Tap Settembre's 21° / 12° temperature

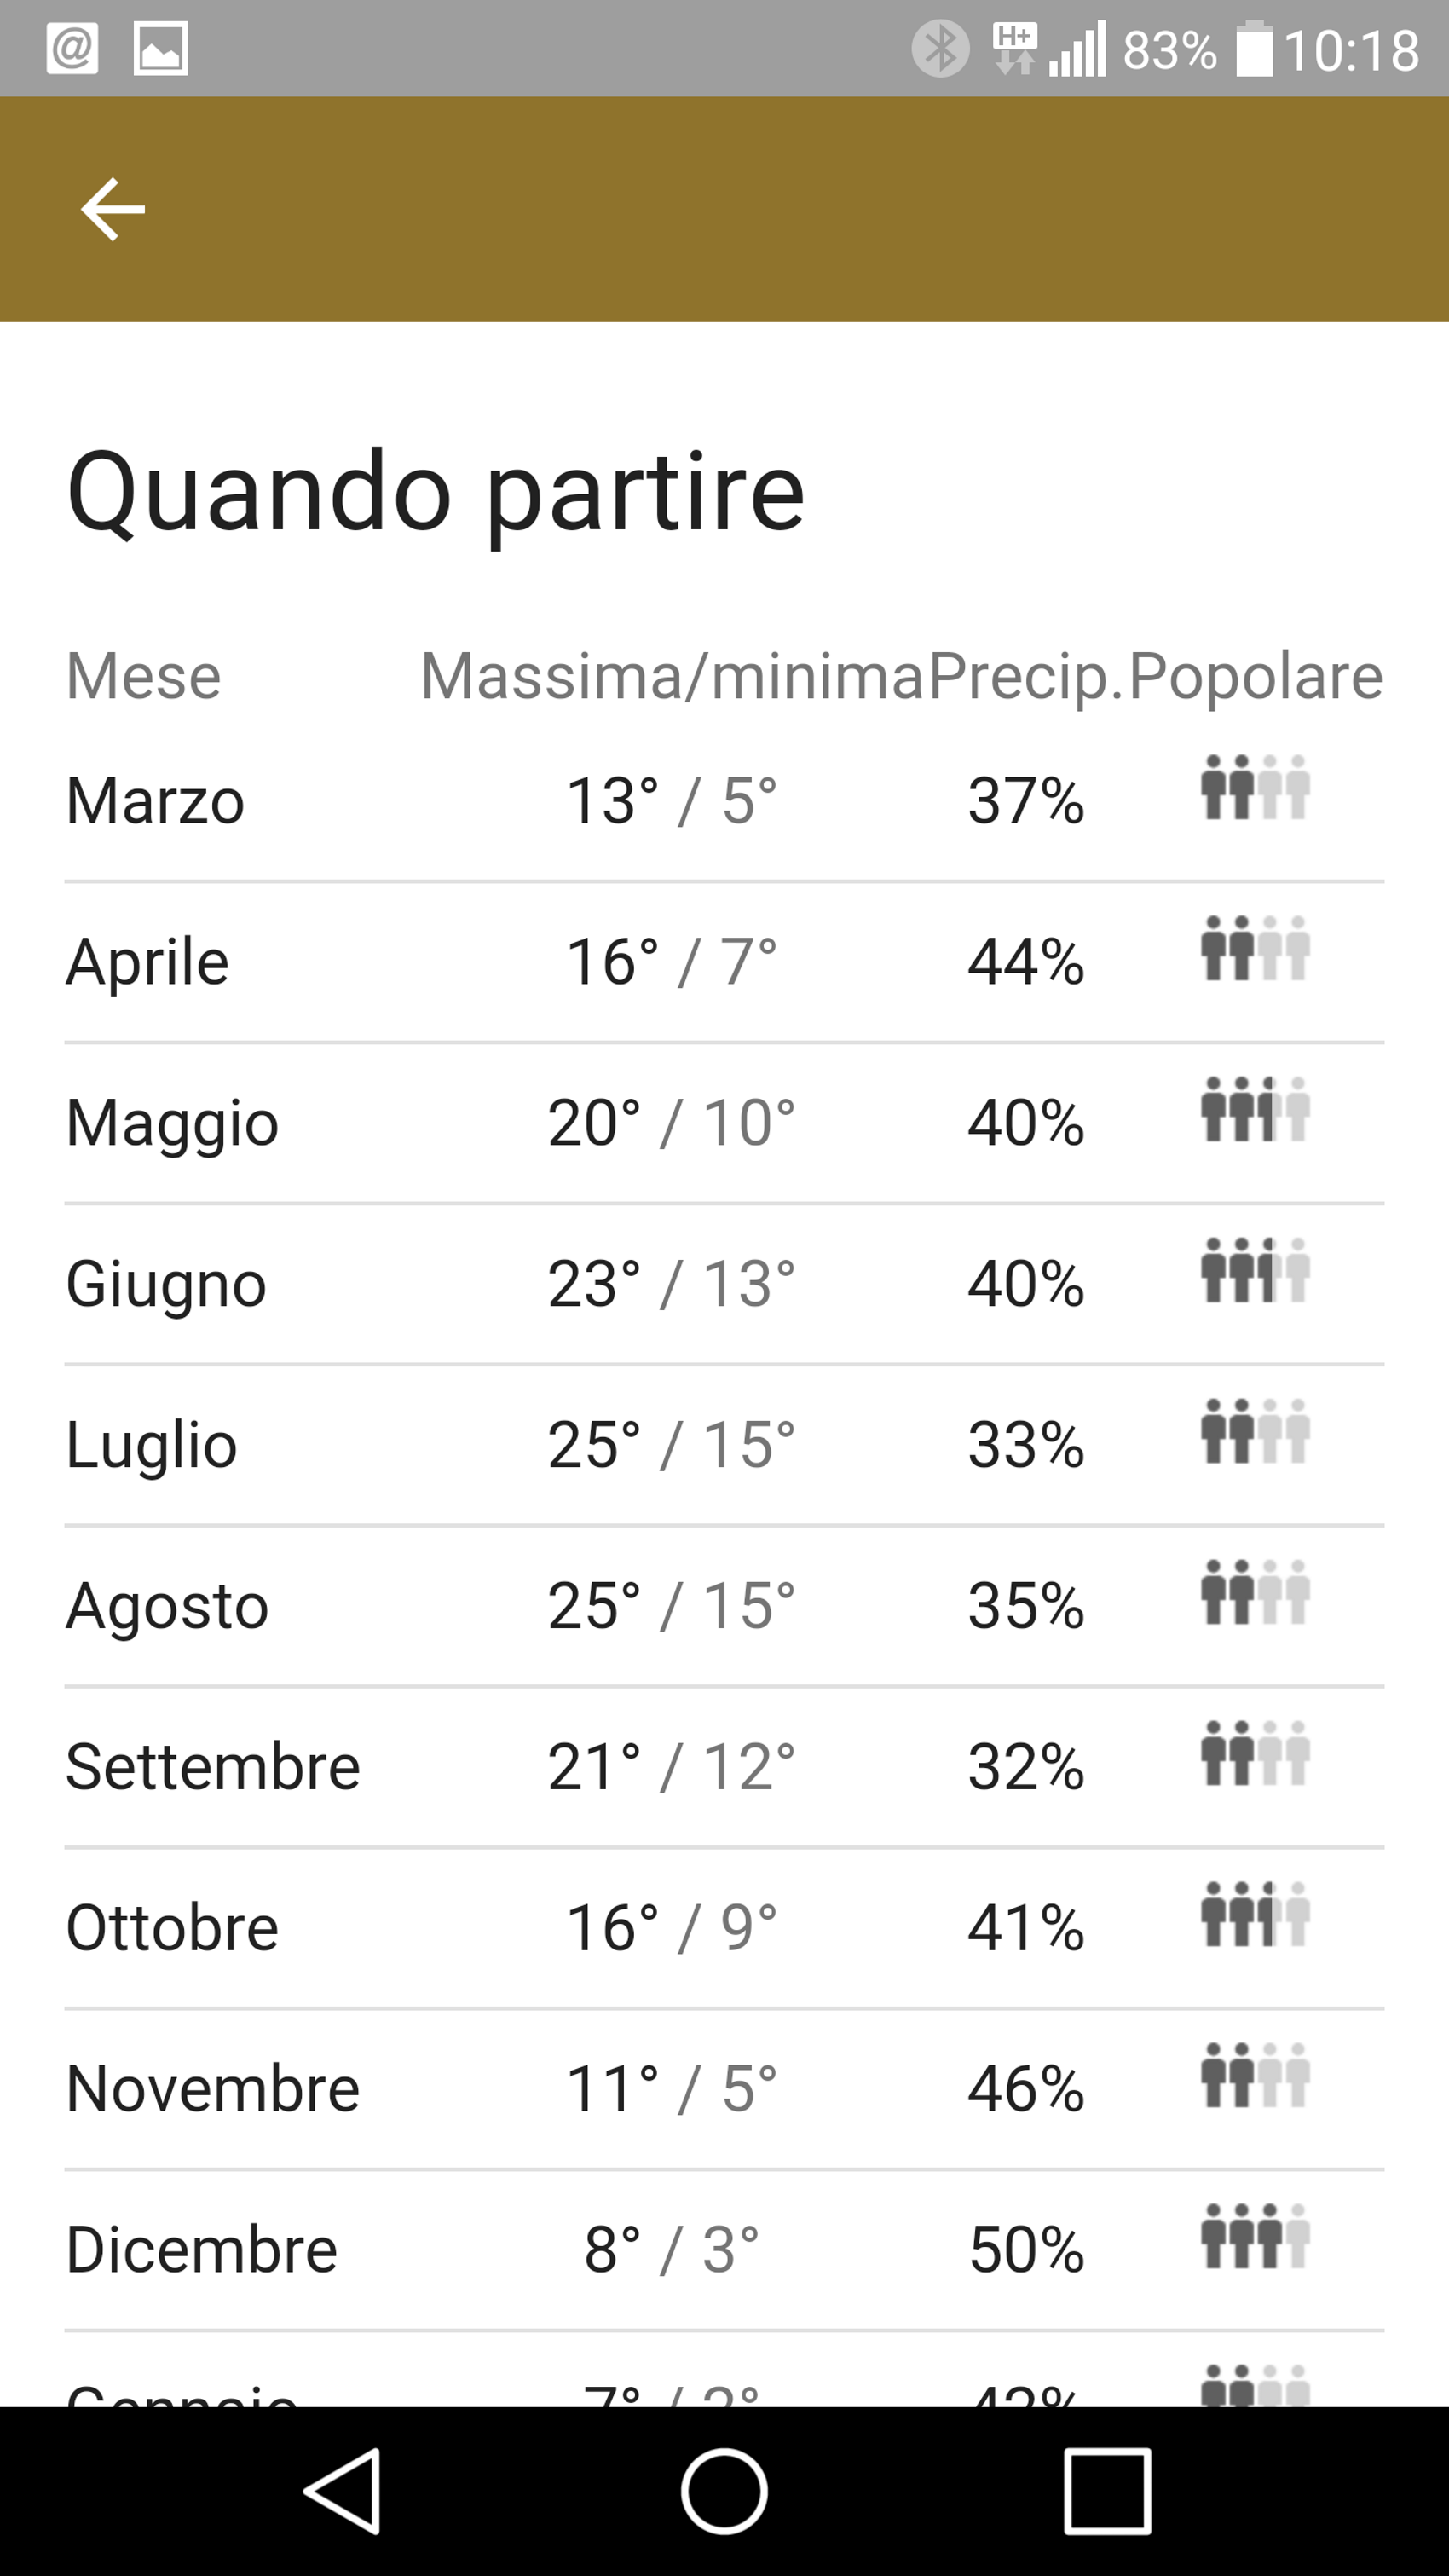(671, 1767)
